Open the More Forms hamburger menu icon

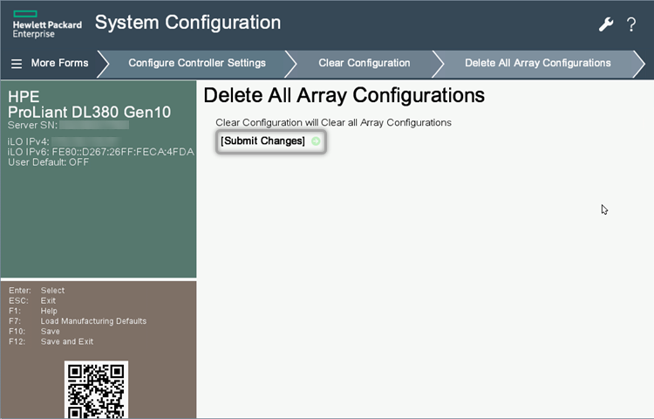click(17, 64)
